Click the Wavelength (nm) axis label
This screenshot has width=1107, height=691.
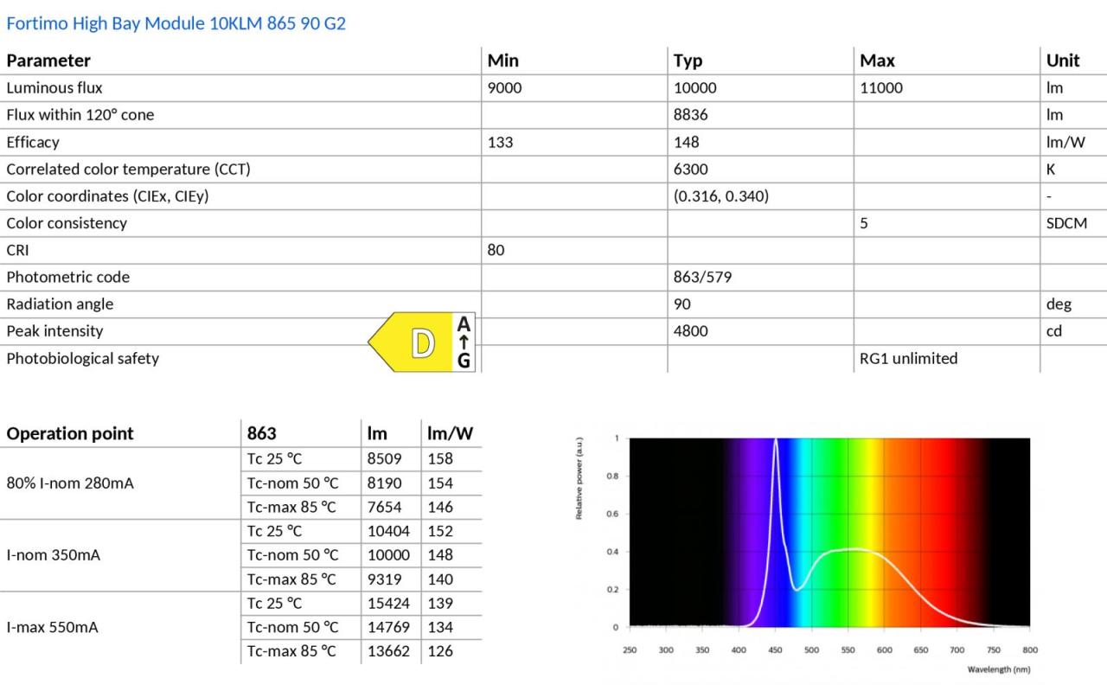[x=999, y=669]
